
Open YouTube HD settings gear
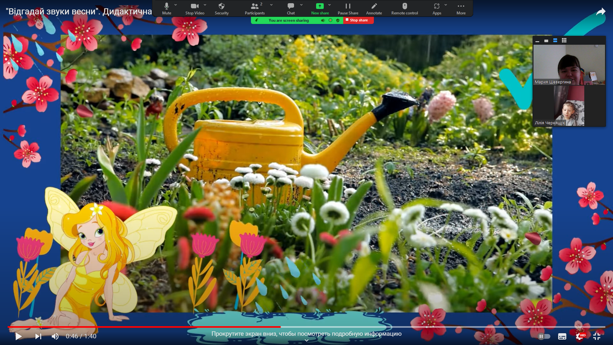coord(580,336)
